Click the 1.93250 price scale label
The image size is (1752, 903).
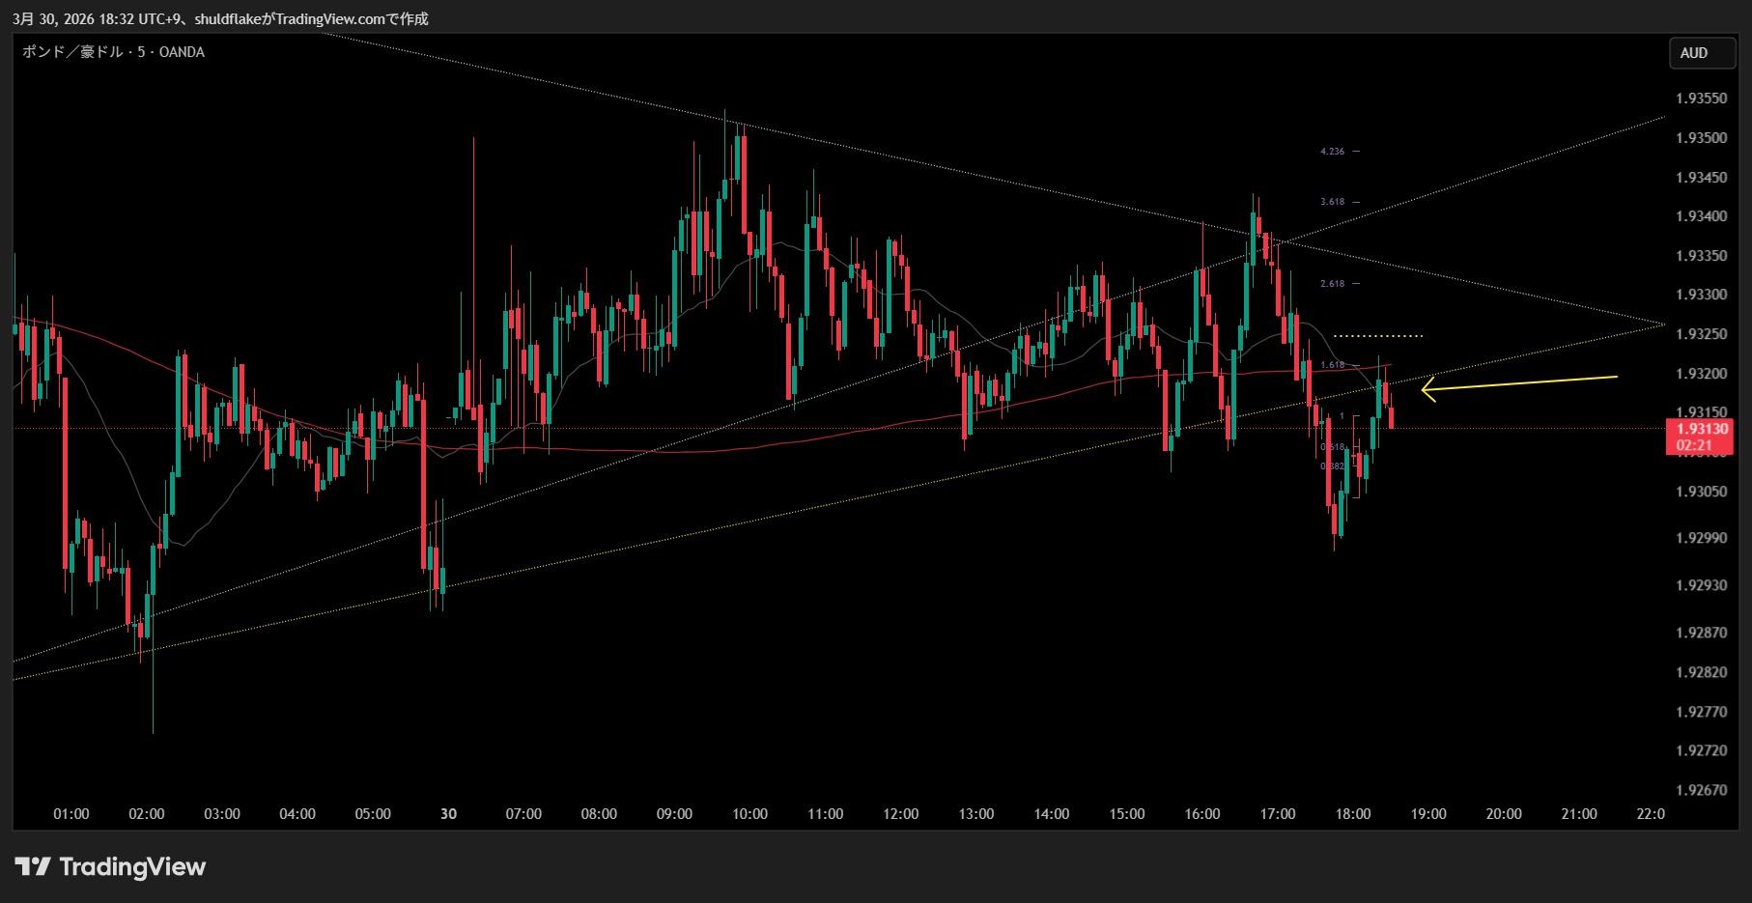pos(1701,334)
